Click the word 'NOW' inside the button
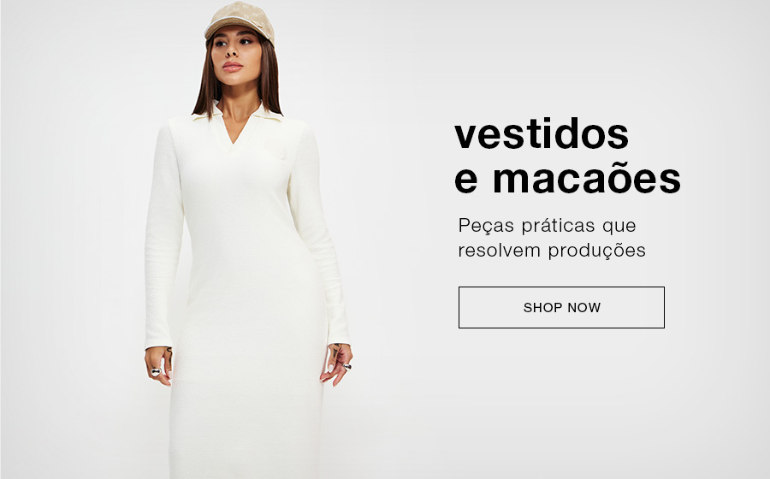 click(x=583, y=308)
